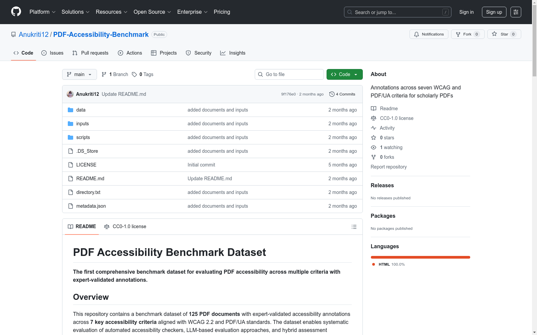Image resolution: width=537 pixels, height=335 pixels.
Task: Open the Initial commit message link
Action: (201, 165)
